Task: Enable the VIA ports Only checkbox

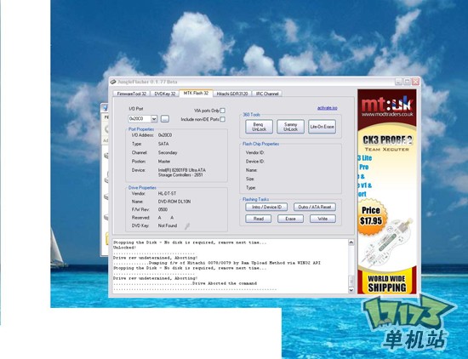Action: point(222,111)
